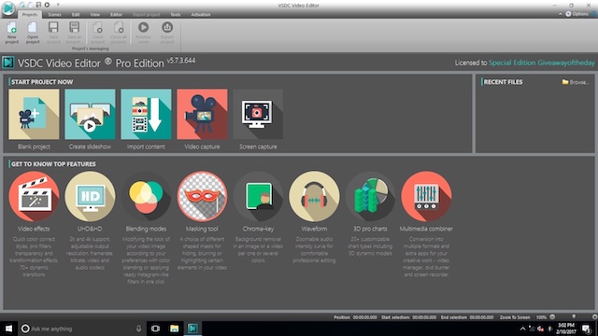Click the Save as project ribbon icon
598x336 pixels.
point(74,27)
